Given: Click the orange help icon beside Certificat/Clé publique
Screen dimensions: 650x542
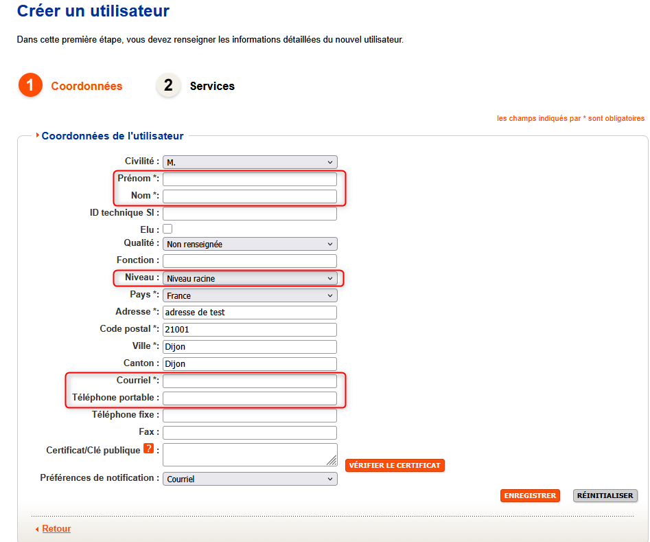Looking at the screenshot, I should point(148,449).
